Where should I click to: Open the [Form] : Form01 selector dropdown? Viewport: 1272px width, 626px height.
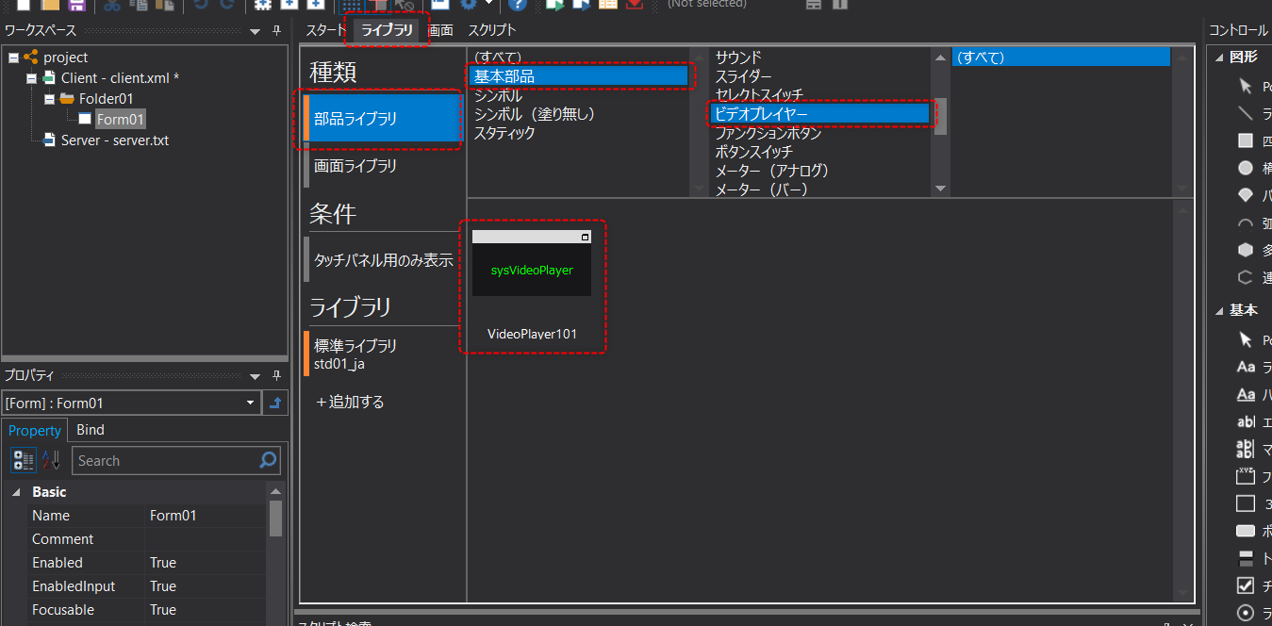tap(251, 403)
